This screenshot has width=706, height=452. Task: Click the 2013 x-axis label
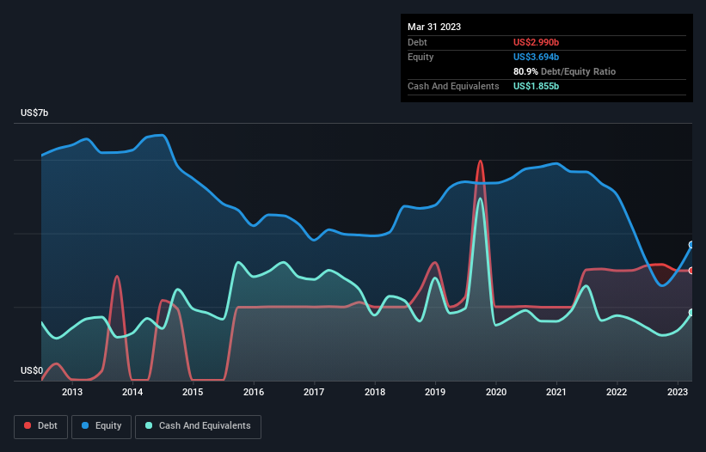click(72, 392)
